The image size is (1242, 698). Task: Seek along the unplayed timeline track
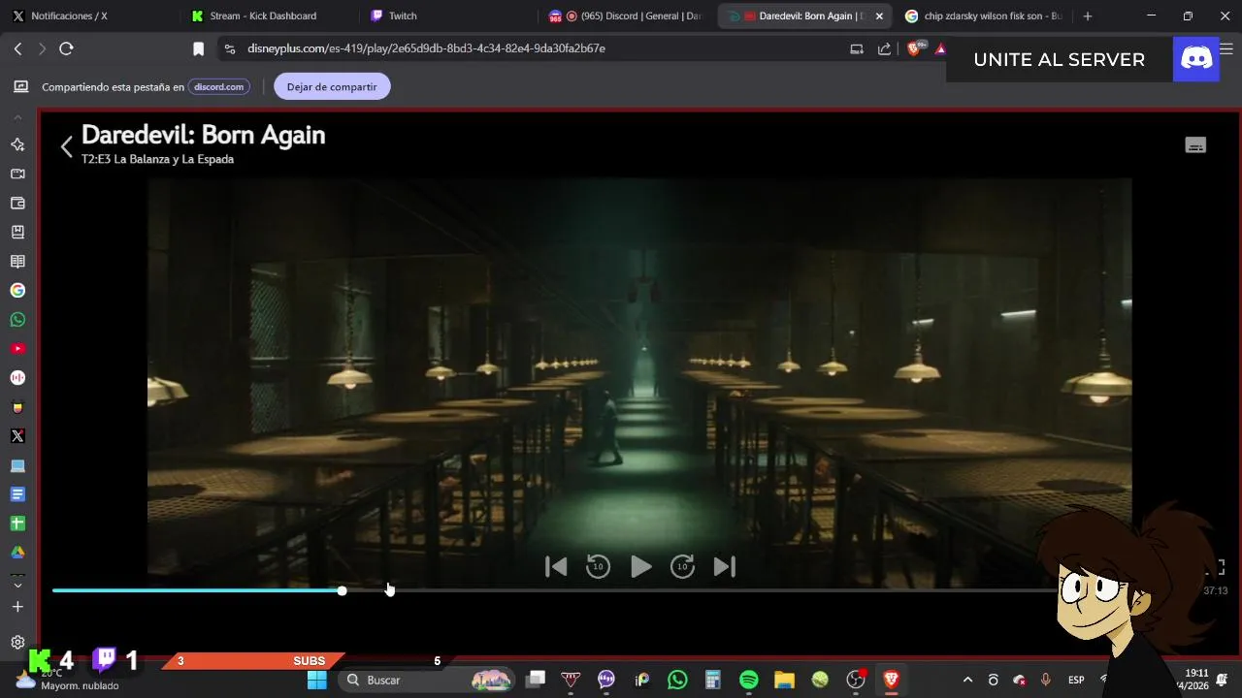699,590
